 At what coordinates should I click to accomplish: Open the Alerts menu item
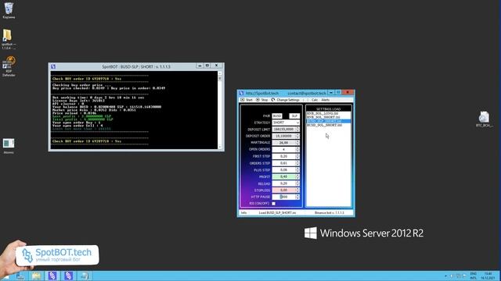(x=326, y=100)
